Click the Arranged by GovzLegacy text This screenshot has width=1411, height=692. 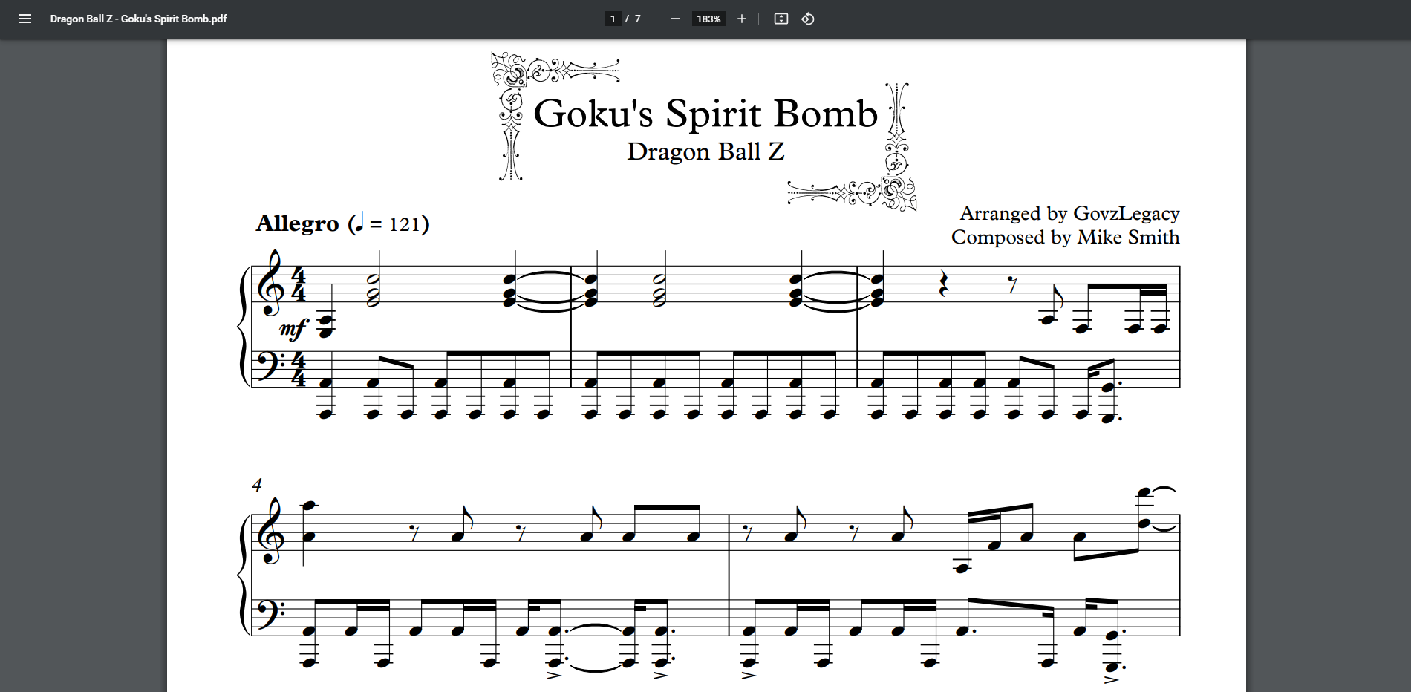tap(1069, 214)
